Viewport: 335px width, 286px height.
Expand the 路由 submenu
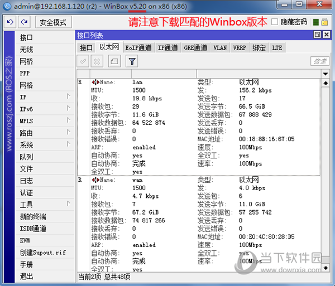tap(45, 133)
